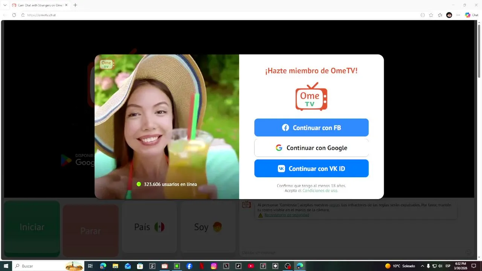Switch the ESP input language
Screen dimensions: 482x271
[x=448, y=266]
